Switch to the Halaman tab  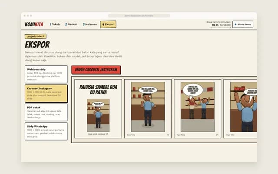click(90, 24)
